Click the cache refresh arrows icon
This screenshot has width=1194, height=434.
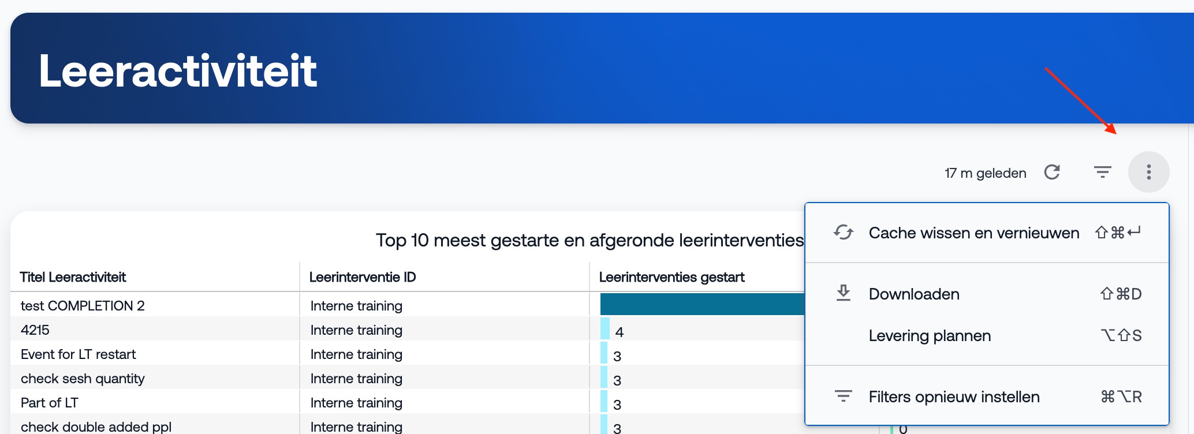[x=843, y=233]
